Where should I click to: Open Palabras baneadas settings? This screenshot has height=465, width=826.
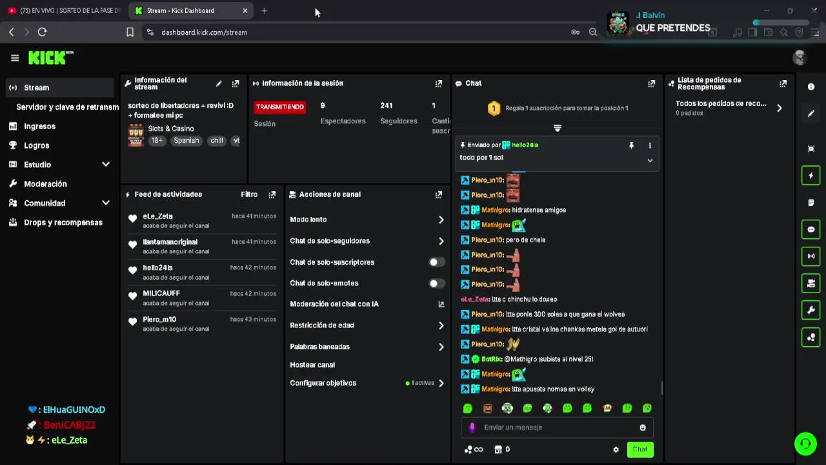point(367,347)
